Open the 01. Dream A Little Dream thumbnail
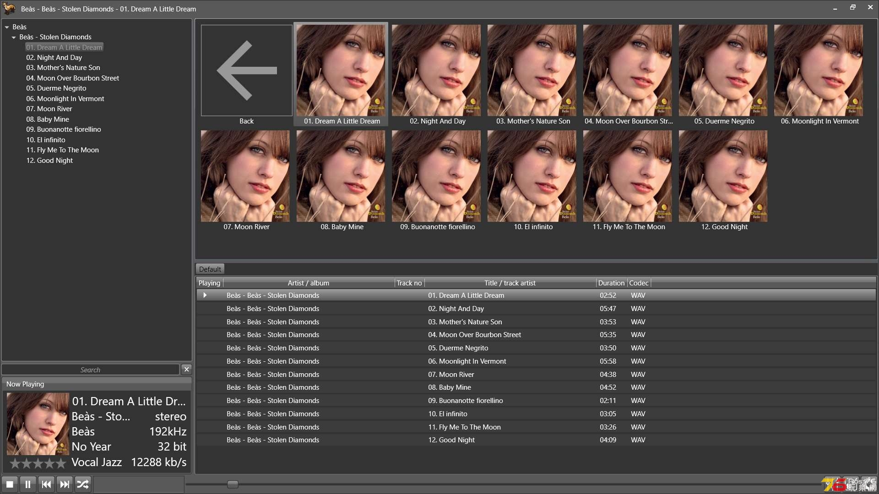The width and height of the screenshot is (879, 494). pos(341,74)
